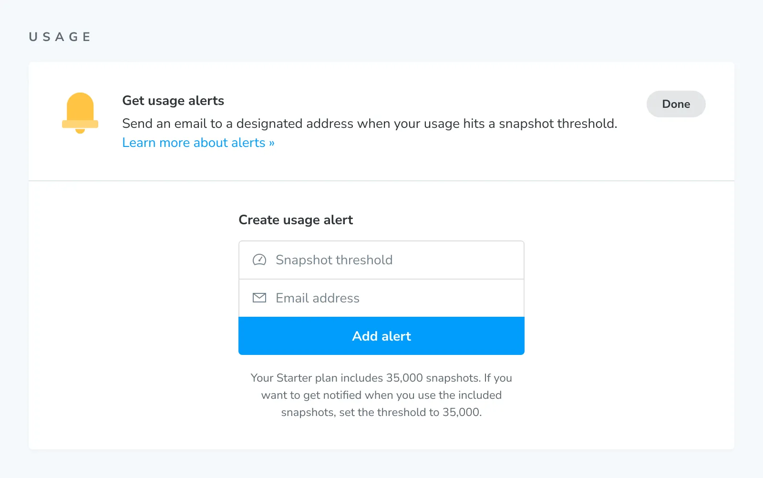
Task: Select the Create usage alert heading
Action: [296, 220]
